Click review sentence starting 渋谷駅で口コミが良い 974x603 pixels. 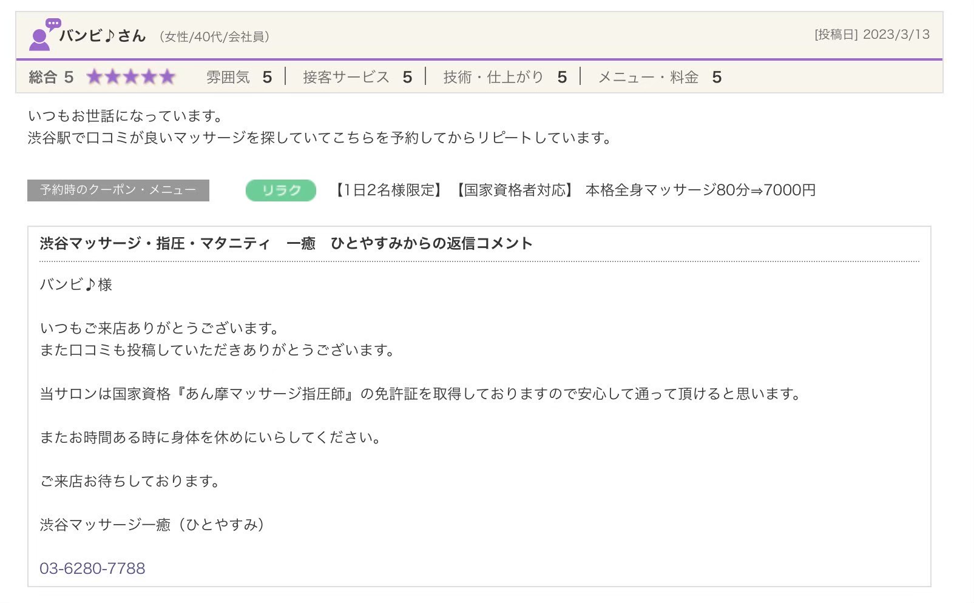coord(320,138)
